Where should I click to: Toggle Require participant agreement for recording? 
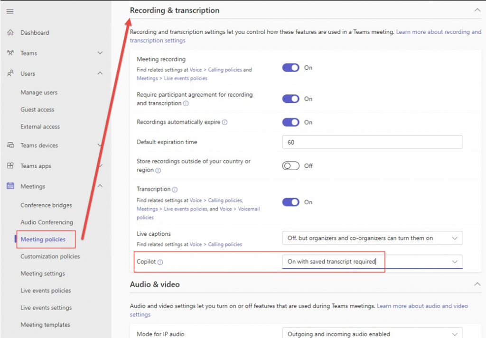291,99
